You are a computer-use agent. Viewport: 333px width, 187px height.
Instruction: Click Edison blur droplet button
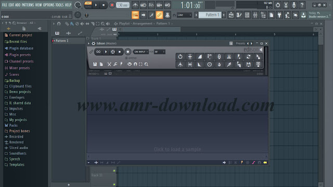(x=219, y=64)
